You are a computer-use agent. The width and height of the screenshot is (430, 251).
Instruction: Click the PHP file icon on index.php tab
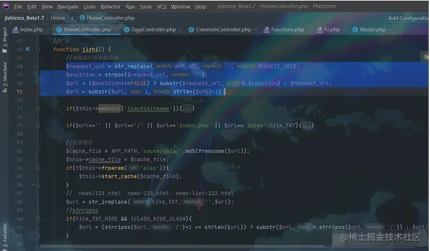point(15,30)
